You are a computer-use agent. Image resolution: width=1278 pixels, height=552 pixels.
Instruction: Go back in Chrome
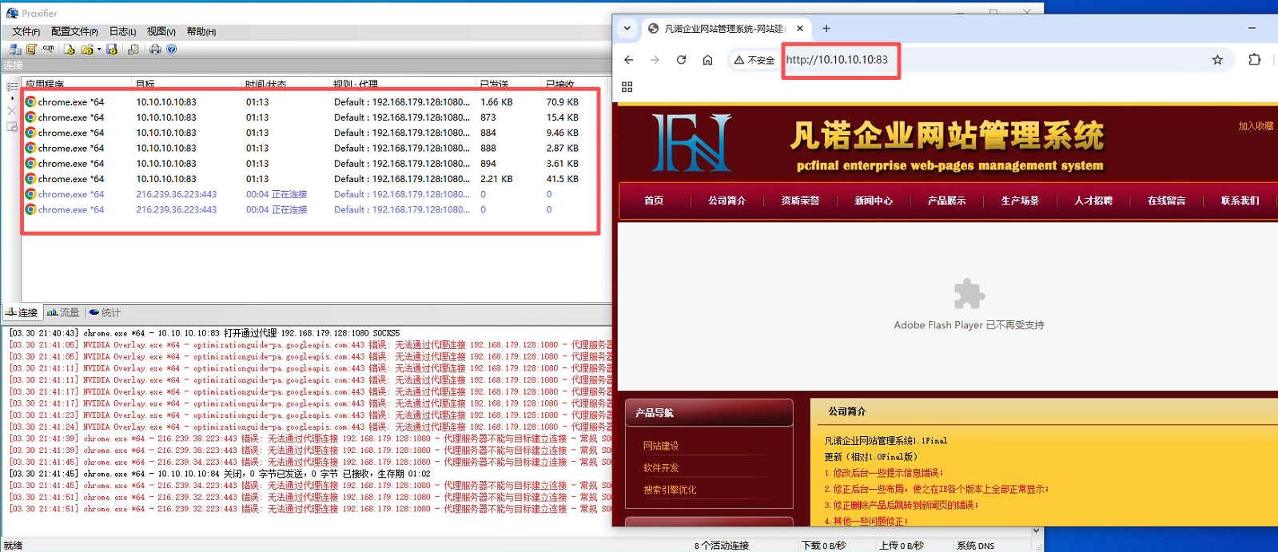pyautogui.click(x=629, y=60)
